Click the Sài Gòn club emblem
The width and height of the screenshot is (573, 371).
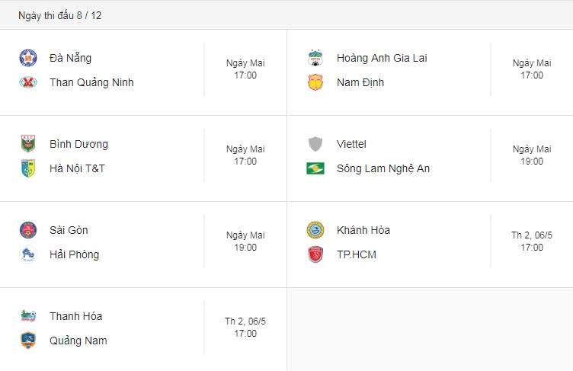pyautogui.click(x=28, y=230)
